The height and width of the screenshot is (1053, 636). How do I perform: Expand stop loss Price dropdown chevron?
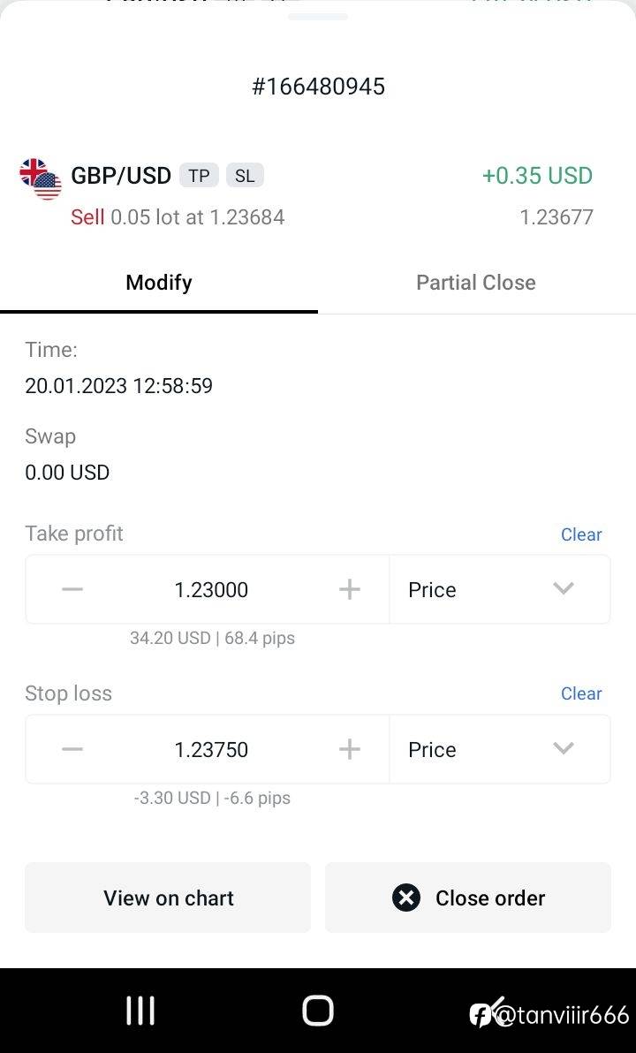564,749
